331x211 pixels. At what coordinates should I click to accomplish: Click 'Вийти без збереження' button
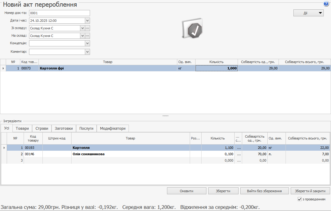264,191
